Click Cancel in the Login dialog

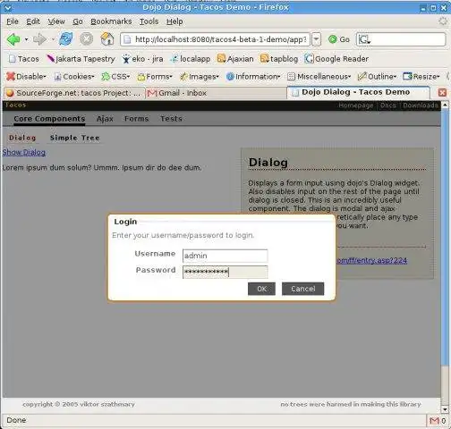point(302,289)
